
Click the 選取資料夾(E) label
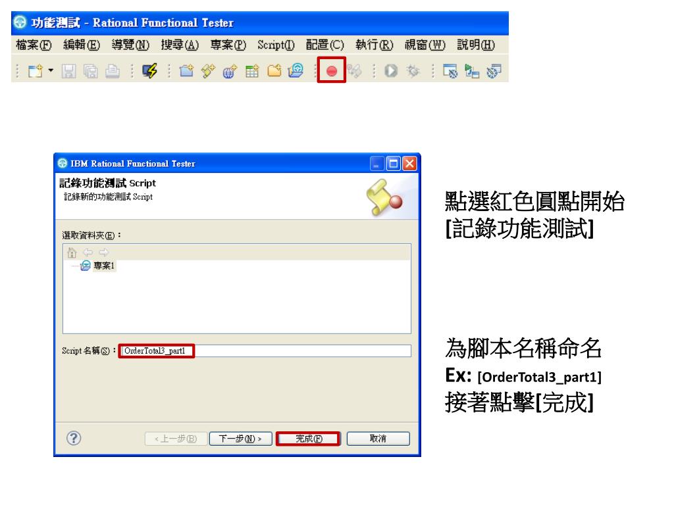(x=91, y=235)
